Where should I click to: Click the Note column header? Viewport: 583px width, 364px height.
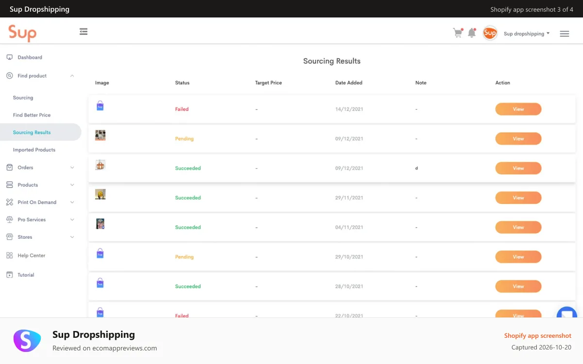pyautogui.click(x=421, y=83)
